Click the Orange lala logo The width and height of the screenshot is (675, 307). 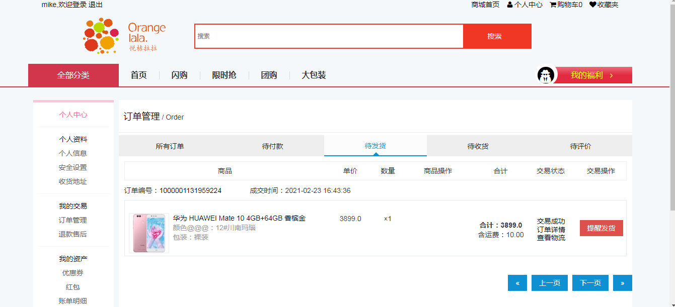coord(124,36)
